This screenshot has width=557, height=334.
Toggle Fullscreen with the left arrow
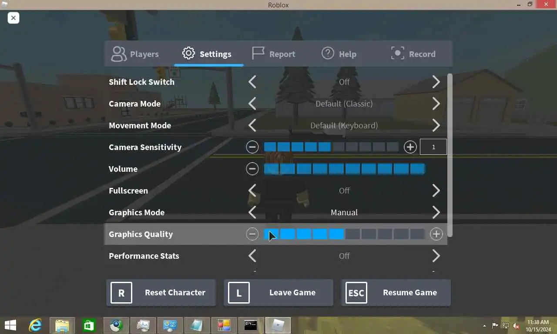[252, 190]
